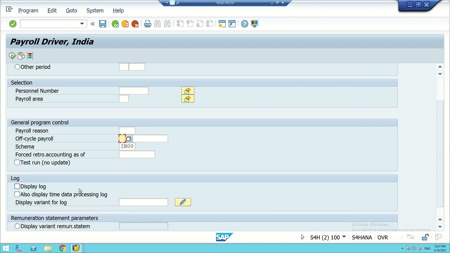Select the Other period radio button

pos(17,67)
